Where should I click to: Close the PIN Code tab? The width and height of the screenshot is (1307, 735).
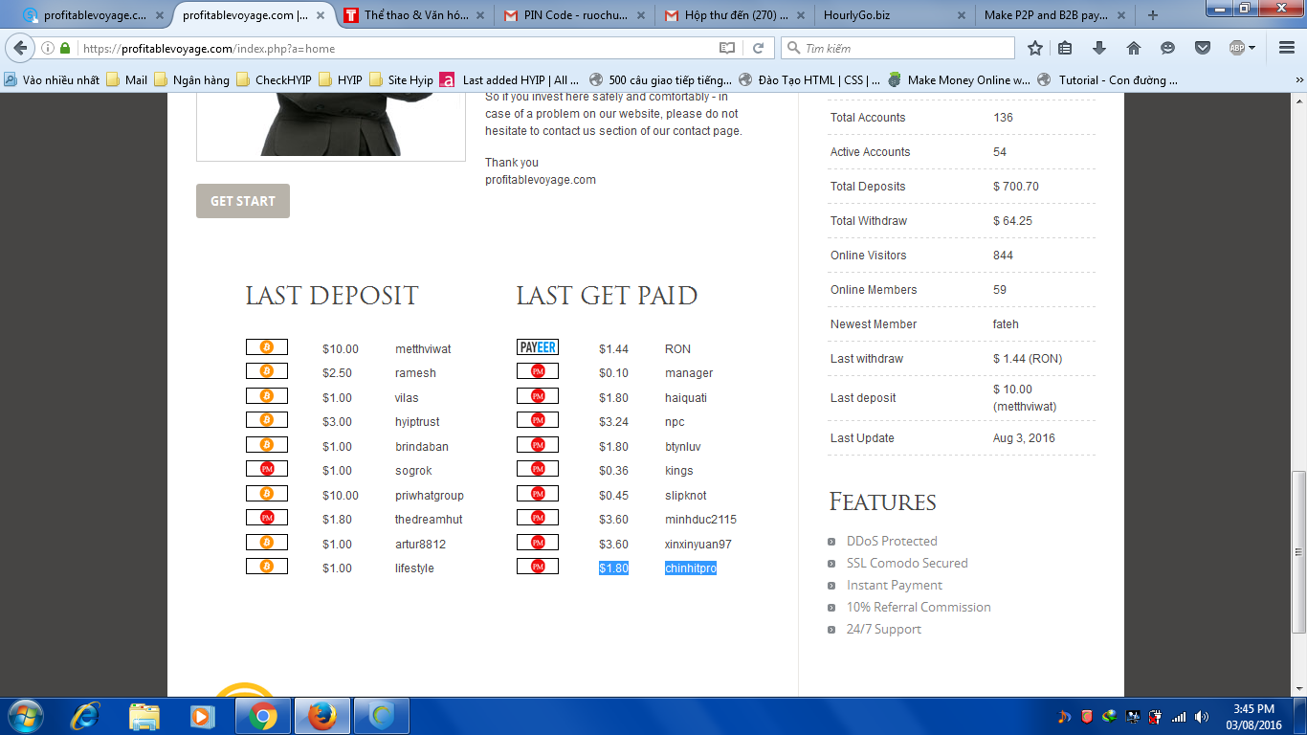[641, 15]
